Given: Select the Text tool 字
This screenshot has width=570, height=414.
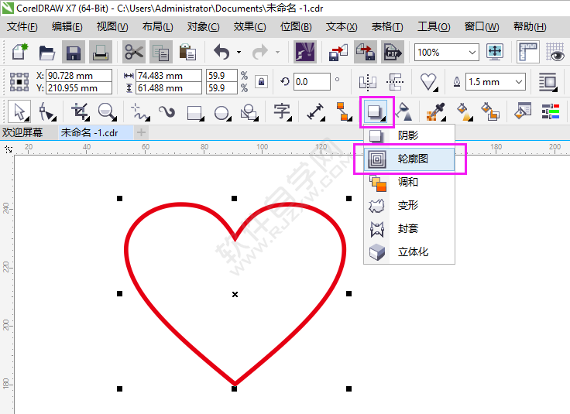Looking at the screenshot, I should (x=283, y=112).
